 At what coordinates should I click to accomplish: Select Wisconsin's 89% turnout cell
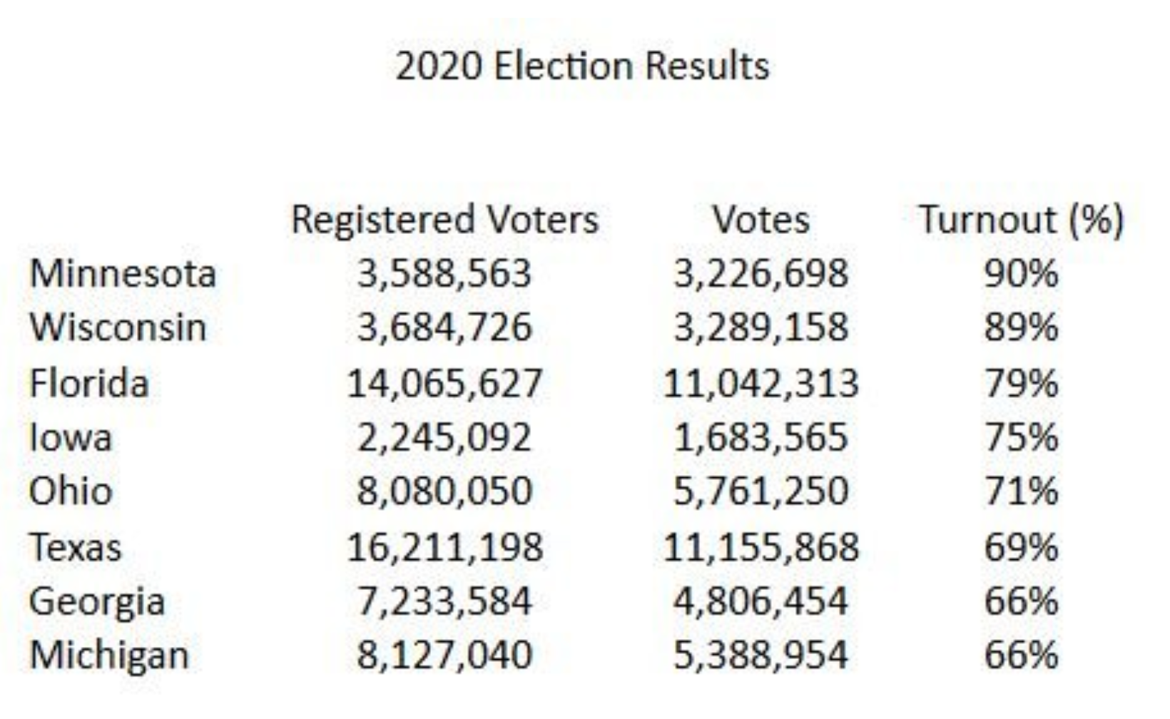tap(1021, 327)
